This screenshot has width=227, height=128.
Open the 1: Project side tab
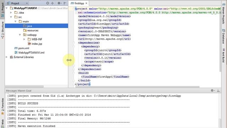pos(2,10)
